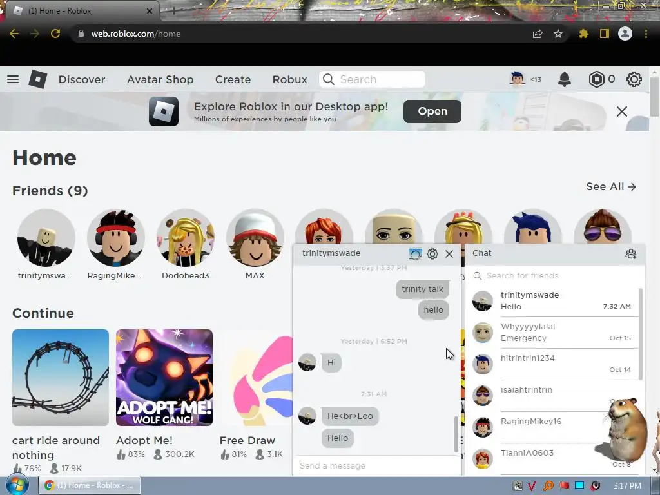Open Chrome extensions puzzle icon

[x=583, y=34]
